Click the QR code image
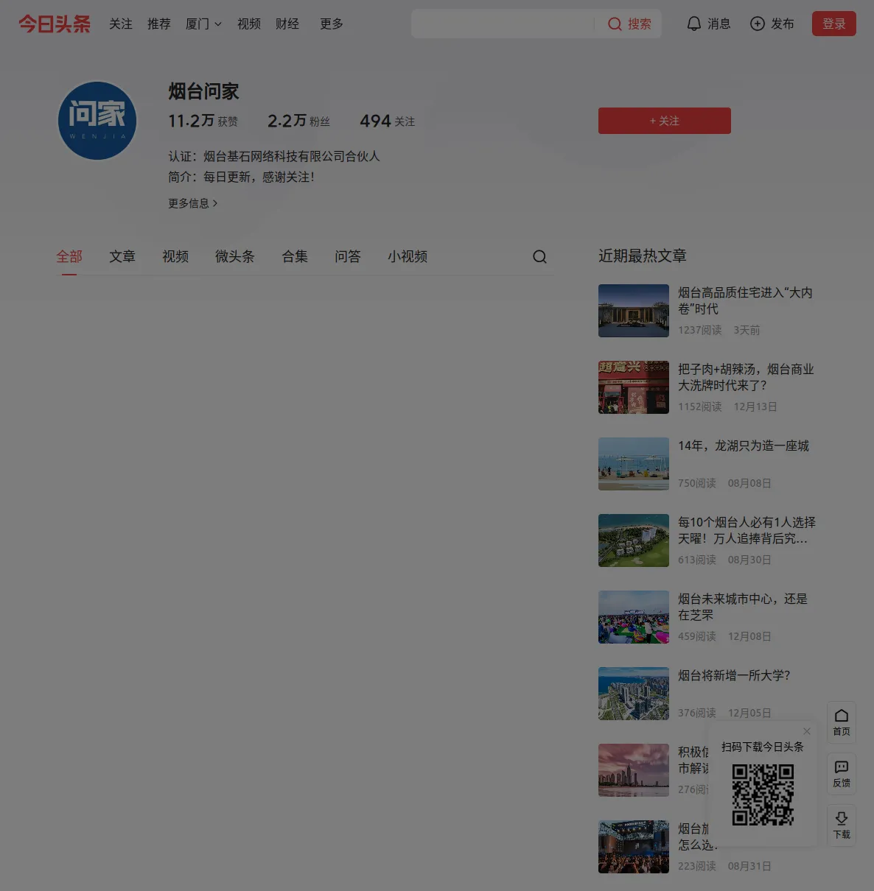The image size is (874, 891). point(763,795)
